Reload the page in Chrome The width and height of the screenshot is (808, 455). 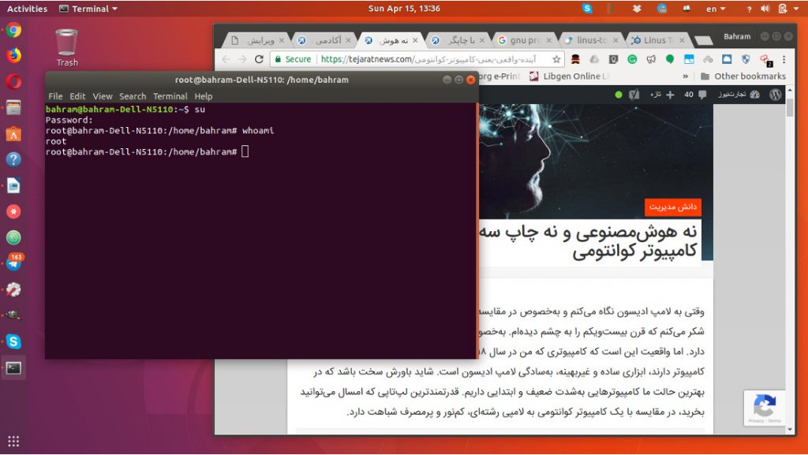259,59
